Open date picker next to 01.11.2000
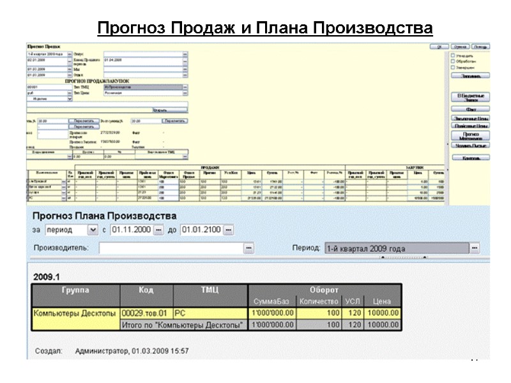Viewport: 511px width, 383px height. 158,230
